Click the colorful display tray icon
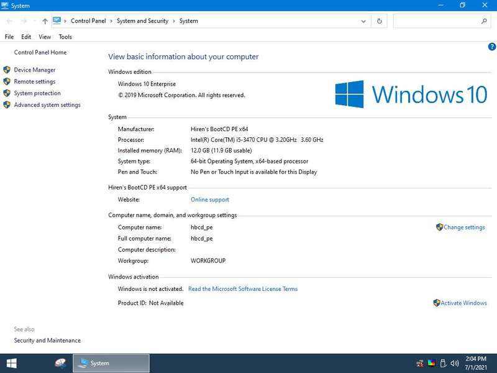Screen dimensions: 497x373 pos(431,363)
